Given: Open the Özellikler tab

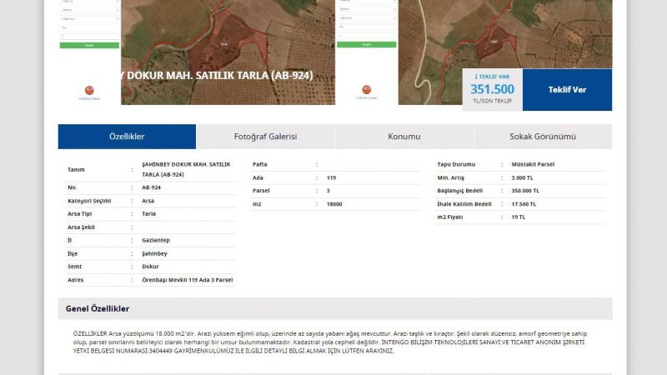Looking at the screenshot, I should pos(127,137).
